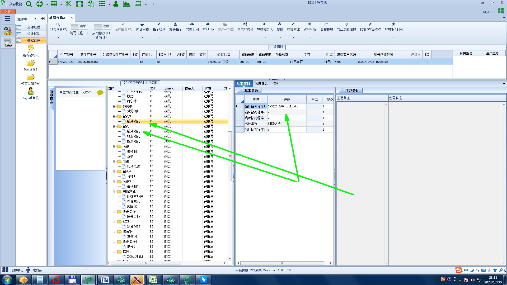
Task: Select the 树脂钻孔 tree node
Action: tap(133, 136)
